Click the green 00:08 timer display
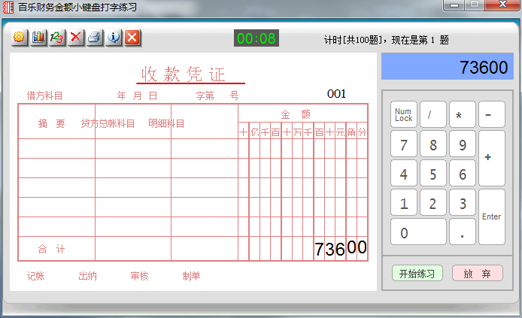 pos(256,38)
